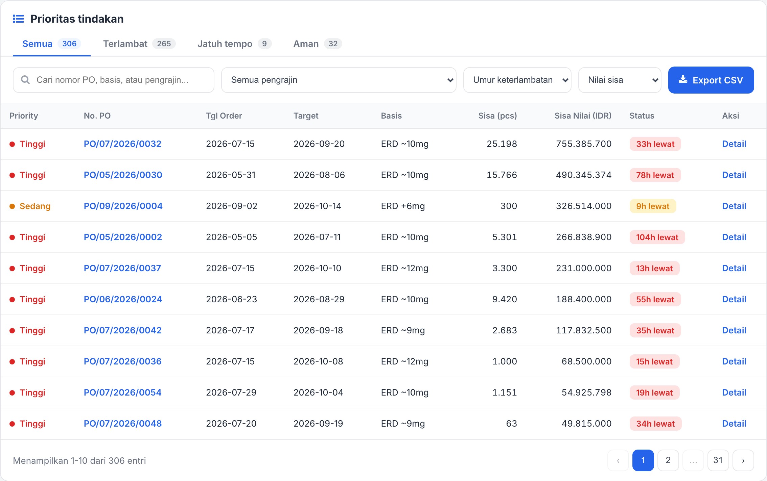Click the previous page left chevron
767x481 pixels.
[x=618, y=460]
